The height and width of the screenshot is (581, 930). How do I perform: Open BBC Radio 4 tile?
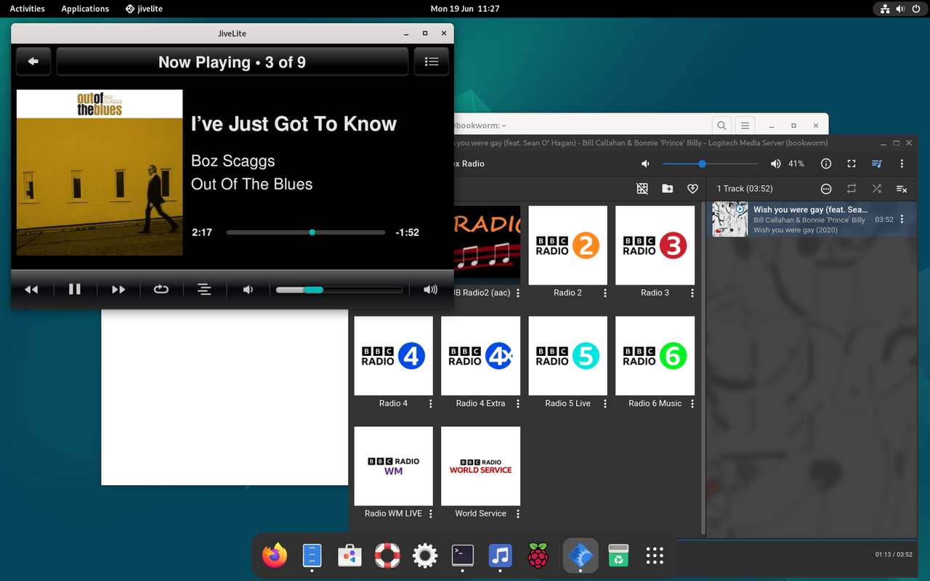pyautogui.click(x=393, y=356)
